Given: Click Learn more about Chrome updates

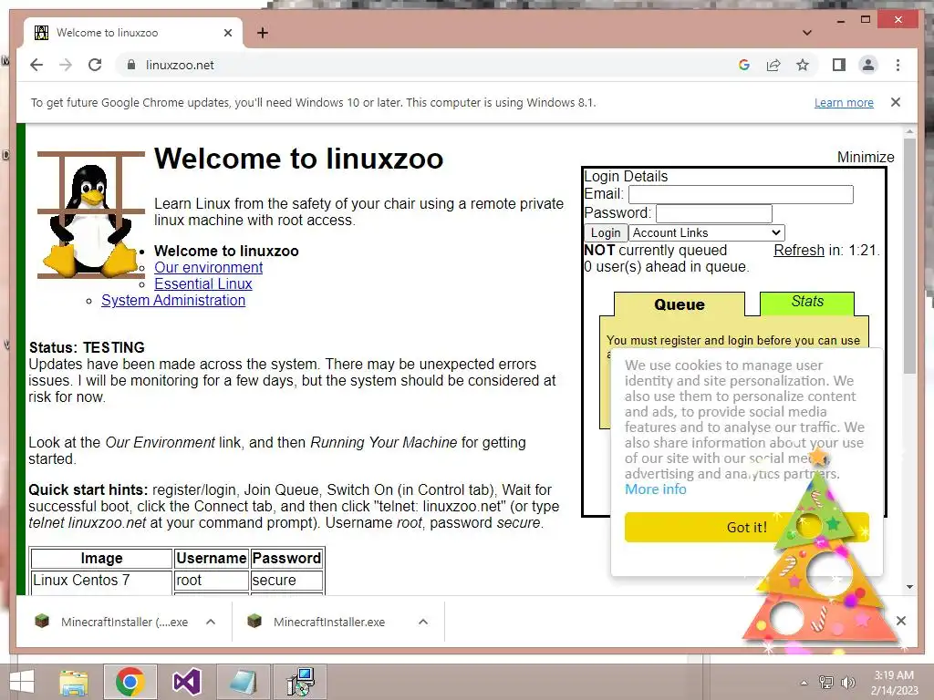Looking at the screenshot, I should point(844,102).
